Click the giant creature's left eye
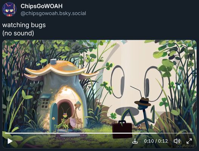Viewport: 199px width, 151px height. coord(118,82)
